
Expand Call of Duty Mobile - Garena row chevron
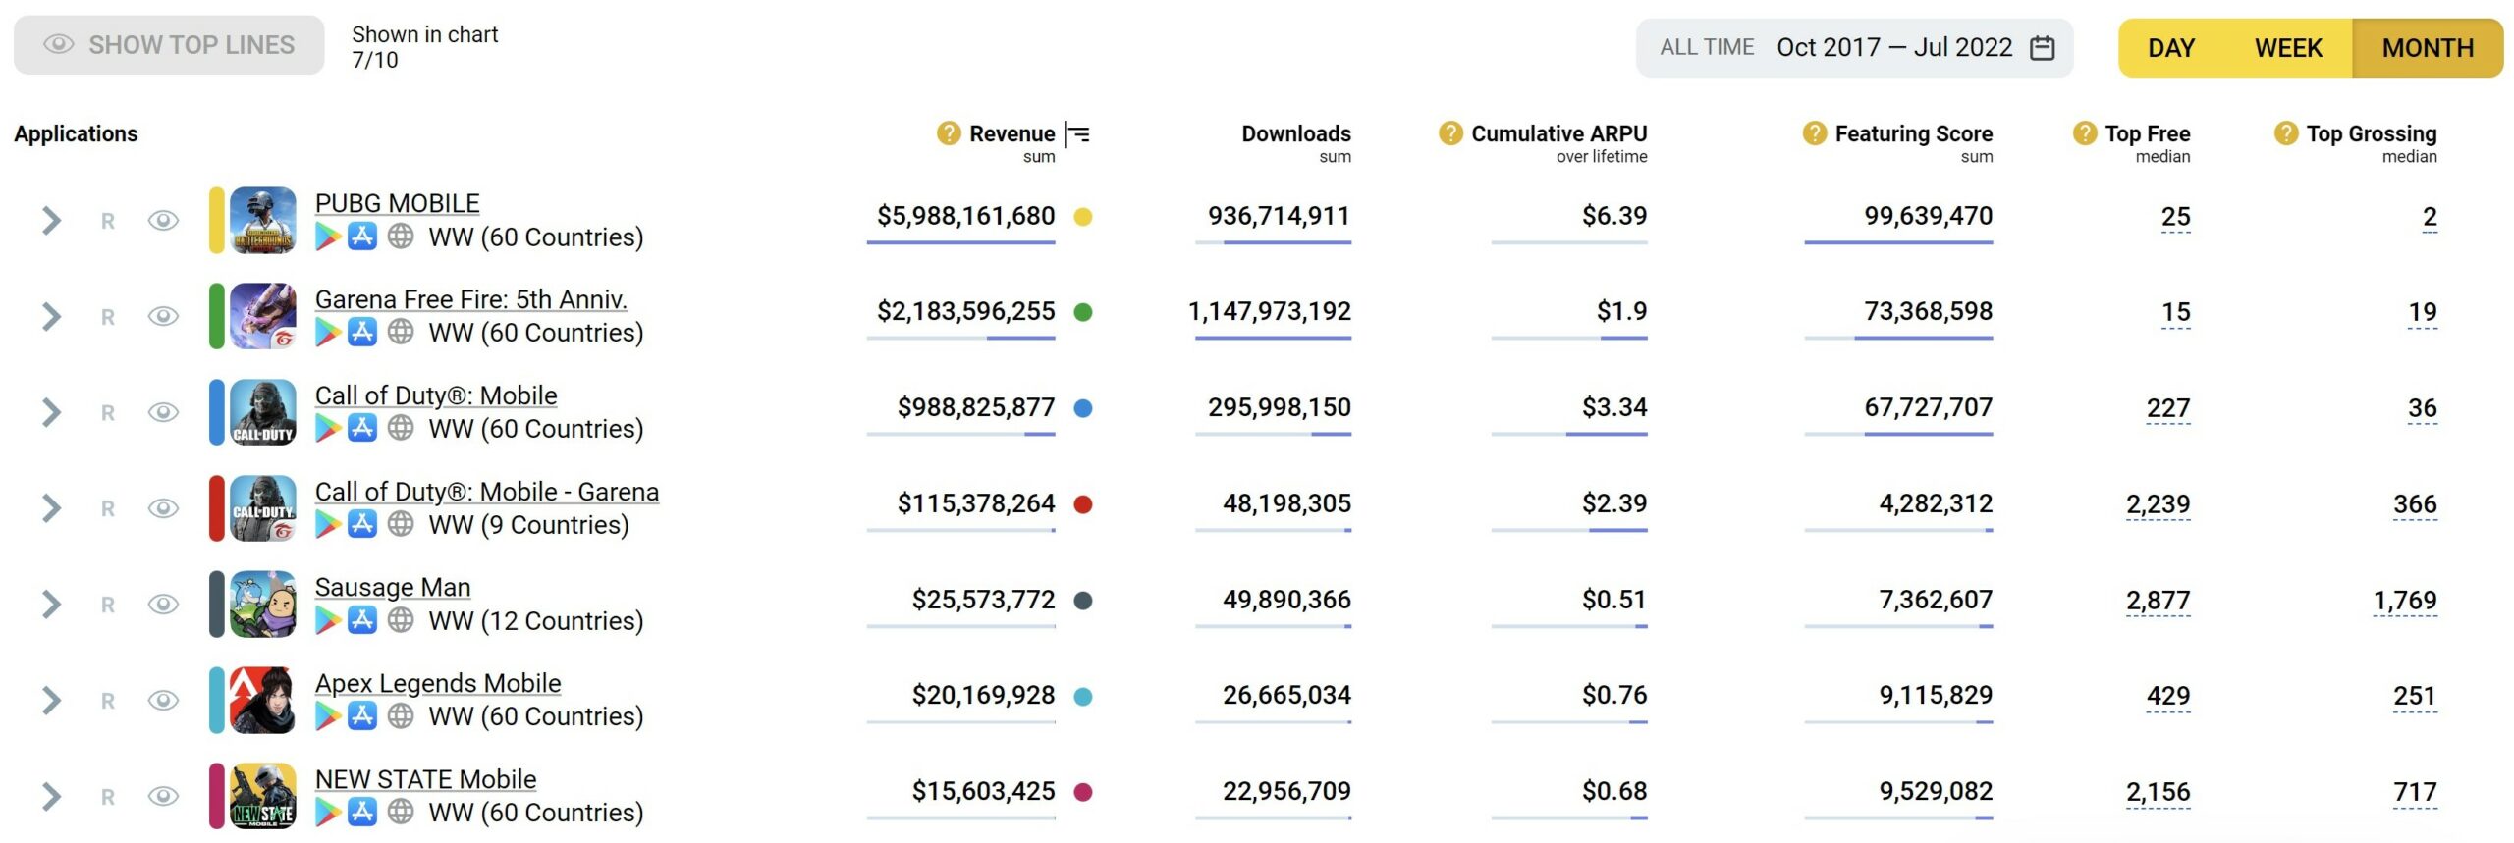(x=52, y=508)
